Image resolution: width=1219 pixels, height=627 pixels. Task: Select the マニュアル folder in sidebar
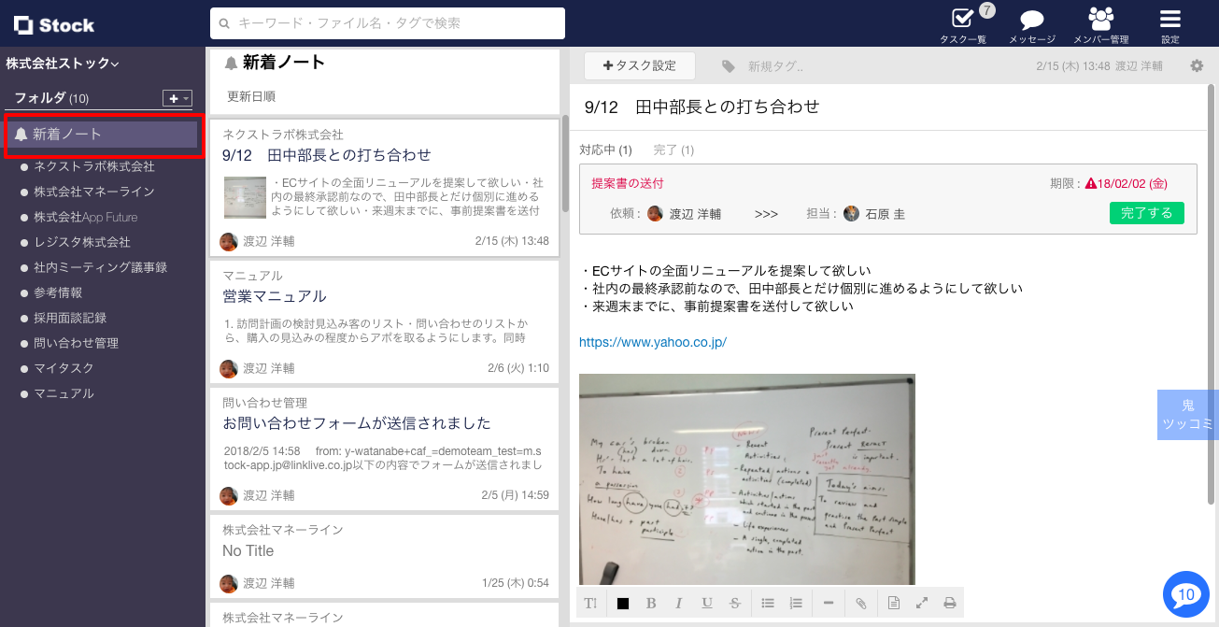click(64, 393)
